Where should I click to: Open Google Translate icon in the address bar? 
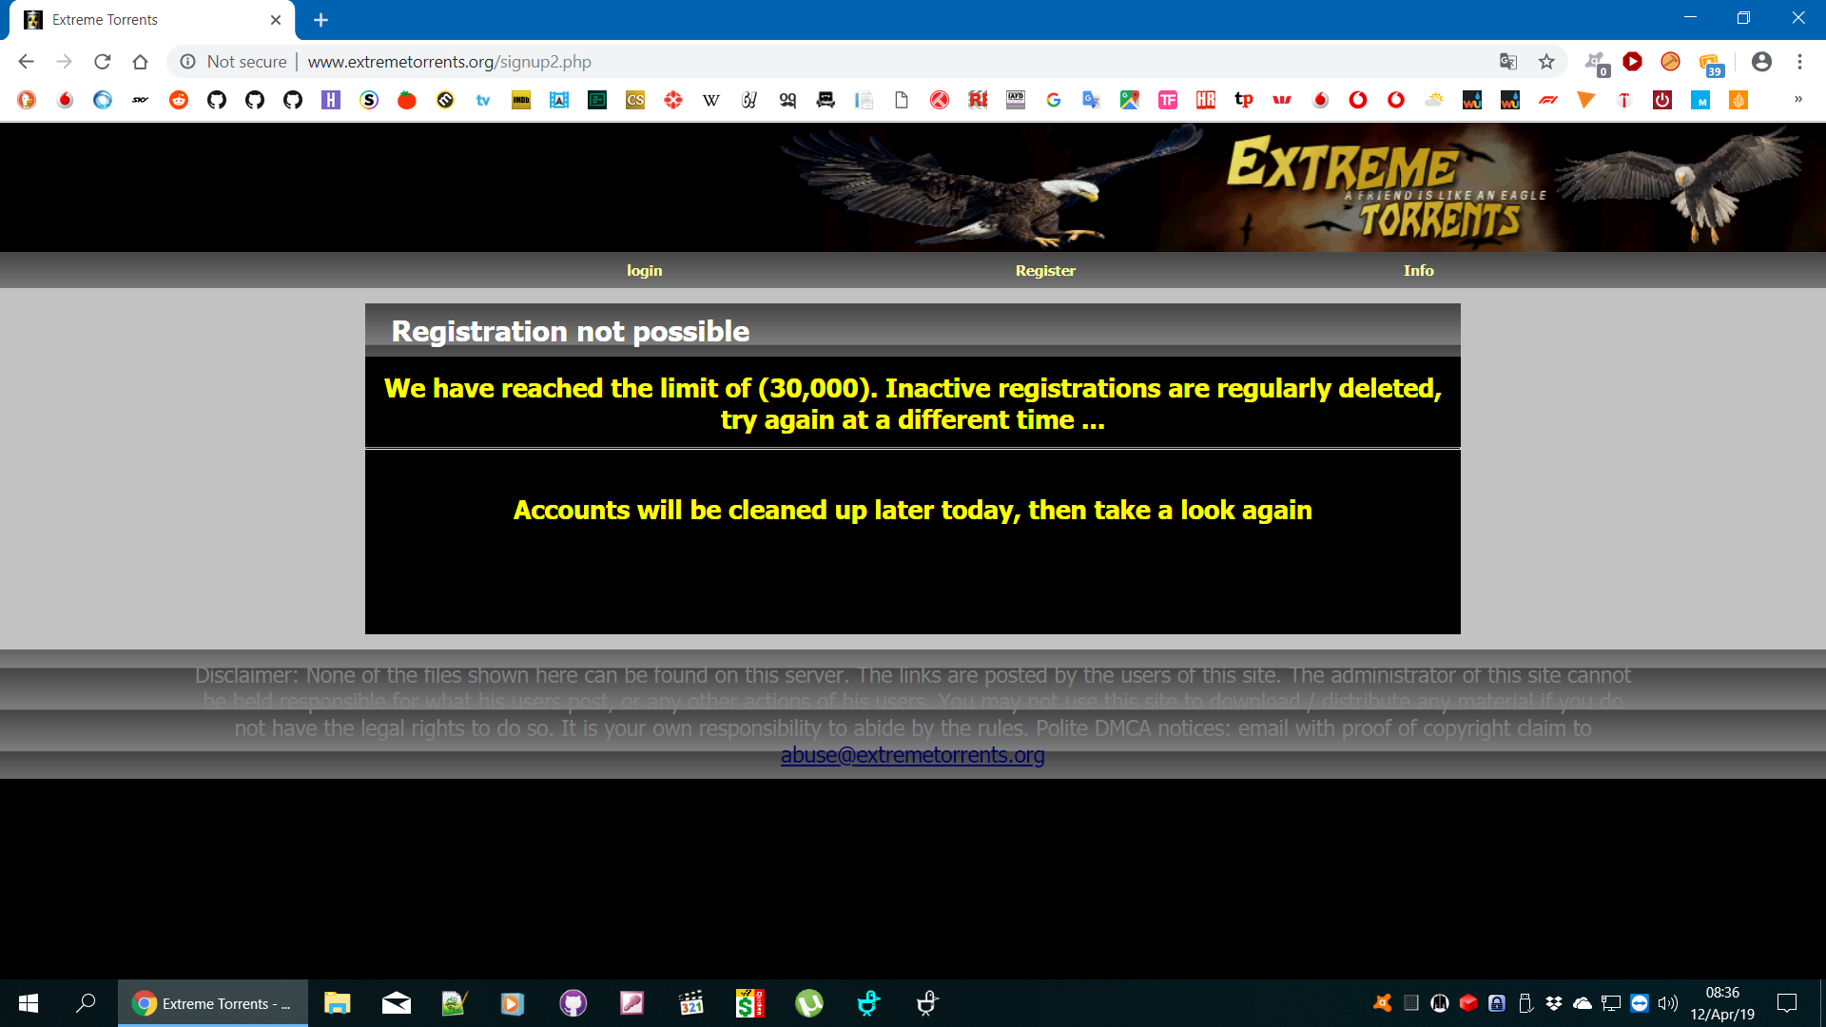coord(1507,61)
